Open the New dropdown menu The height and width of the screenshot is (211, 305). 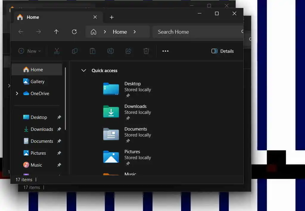[x=29, y=51]
